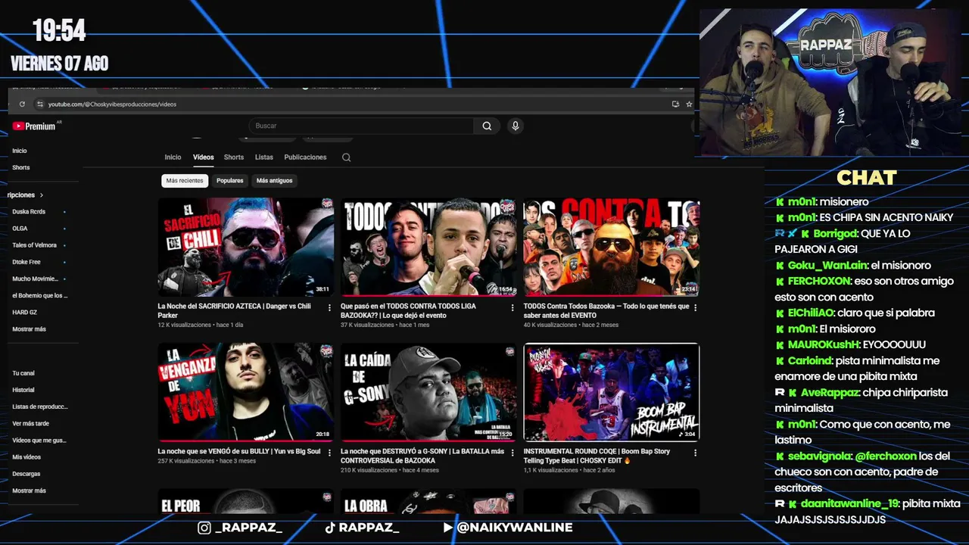Click the magnifier search button beside Buscar
This screenshot has width=969, height=545.
(x=487, y=126)
